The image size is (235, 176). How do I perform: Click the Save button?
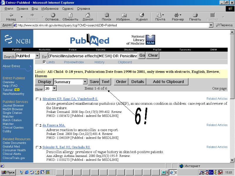[94, 82]
